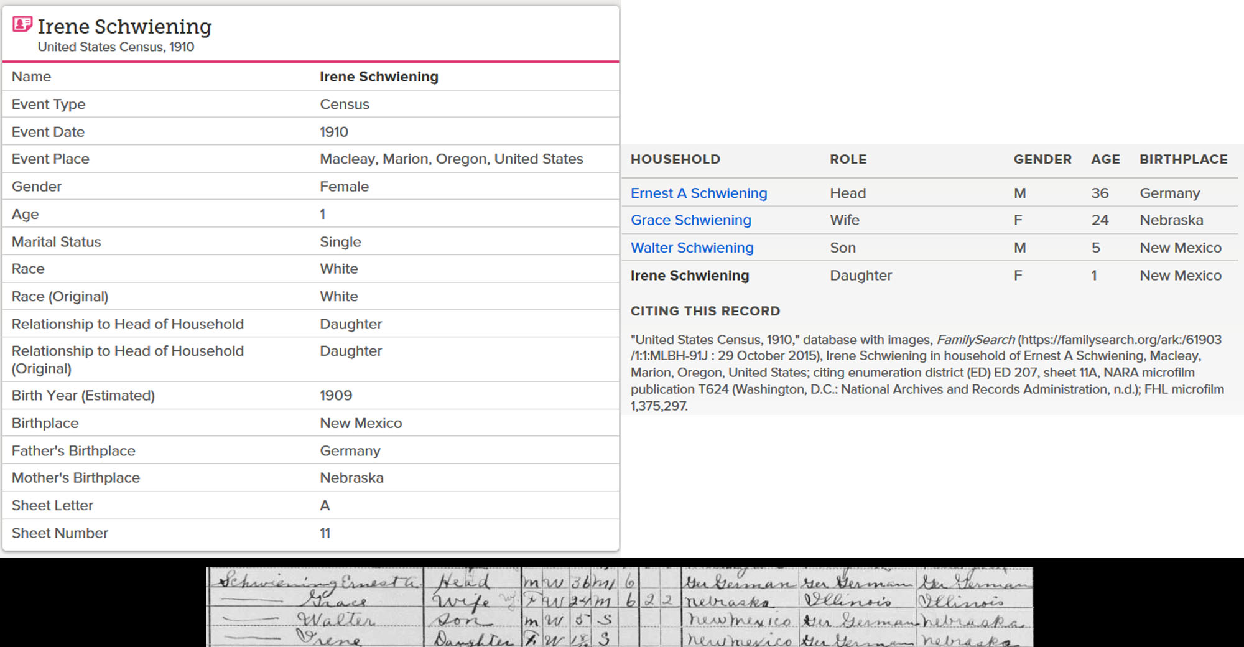Select the Event Type value Census

tap(345, 104)
